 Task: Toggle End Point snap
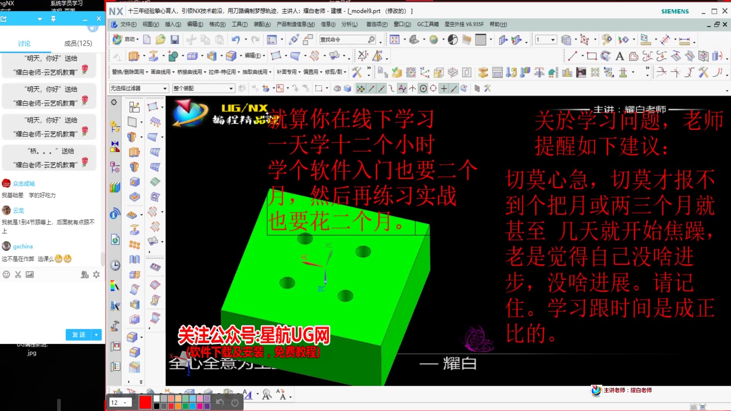(371, 89)
